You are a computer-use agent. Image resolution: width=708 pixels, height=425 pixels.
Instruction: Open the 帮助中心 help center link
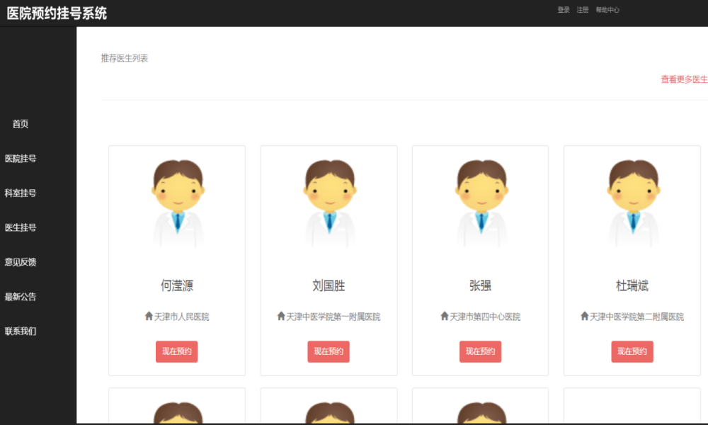tap(607, 9)
